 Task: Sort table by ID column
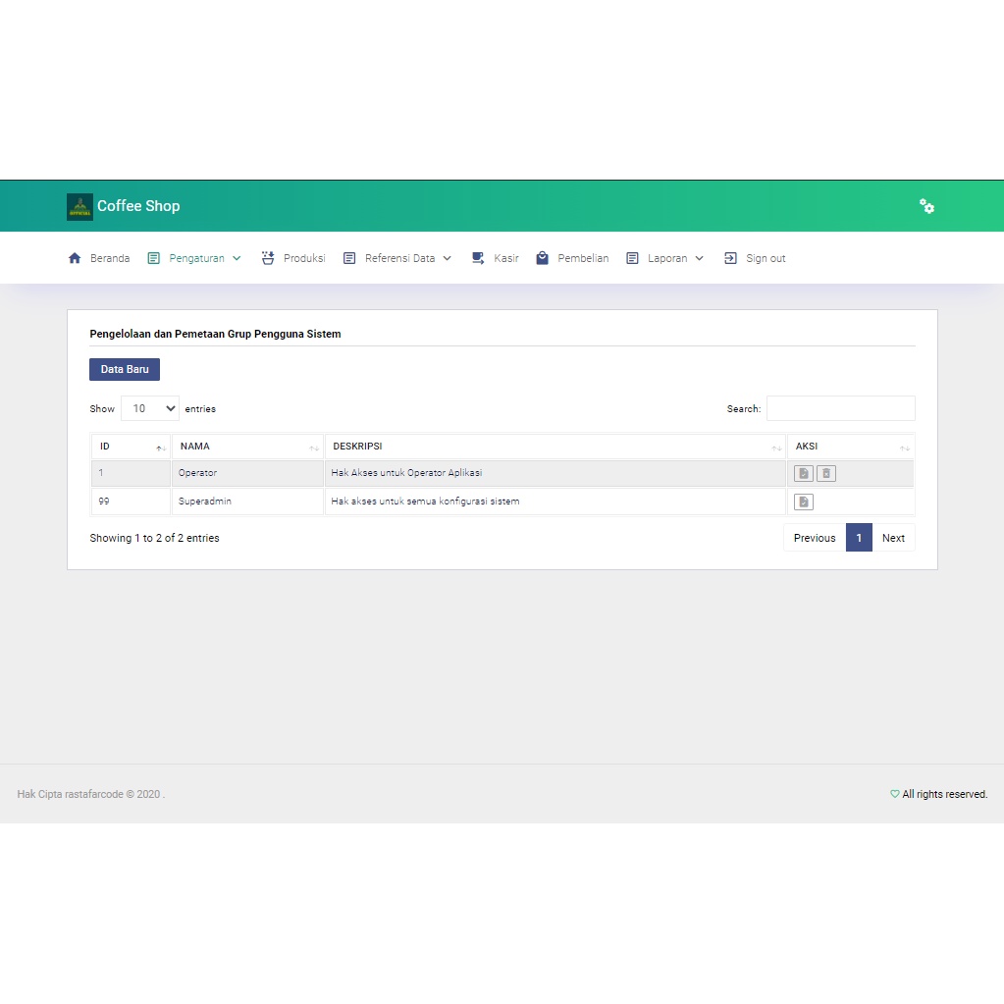(131, 447)
